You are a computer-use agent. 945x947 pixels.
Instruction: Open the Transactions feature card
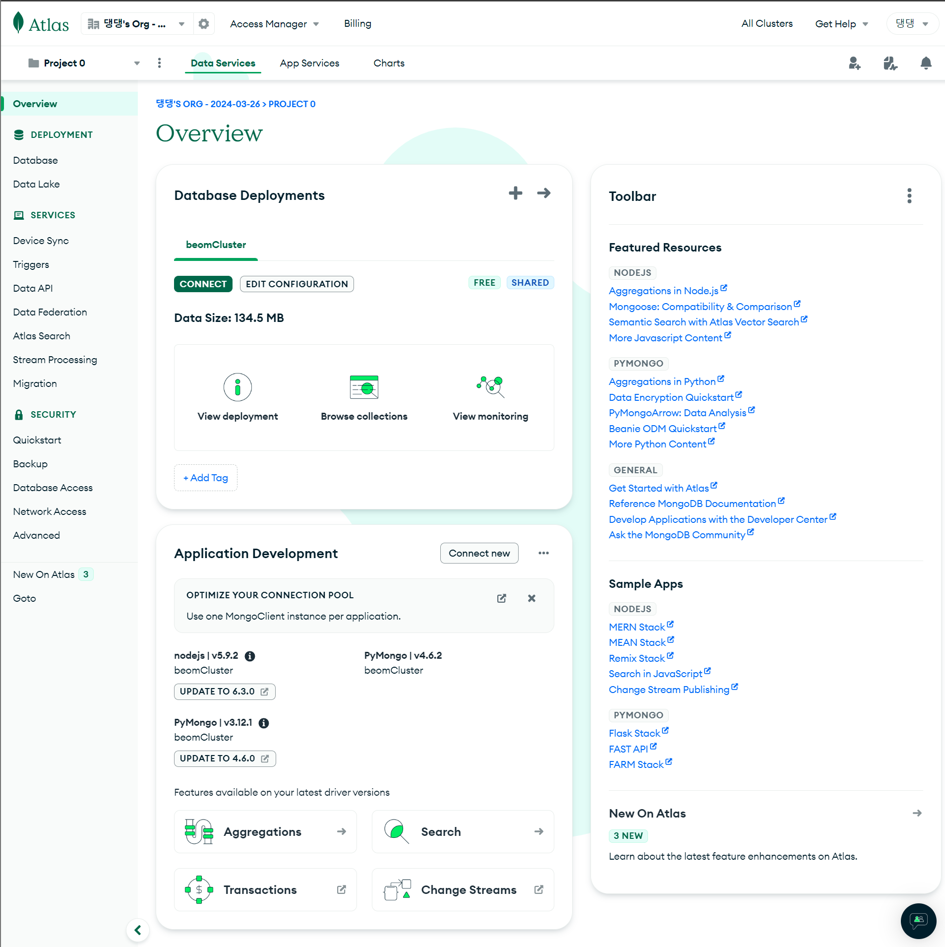[x=265, y=890]
